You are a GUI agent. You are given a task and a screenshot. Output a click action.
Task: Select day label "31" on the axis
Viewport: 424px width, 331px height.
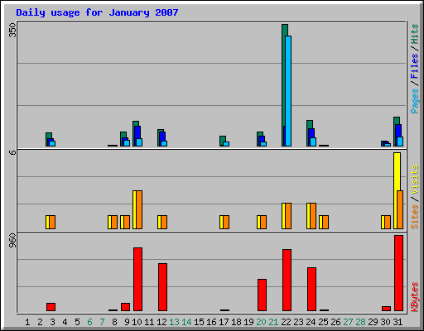tap(397, 322)
